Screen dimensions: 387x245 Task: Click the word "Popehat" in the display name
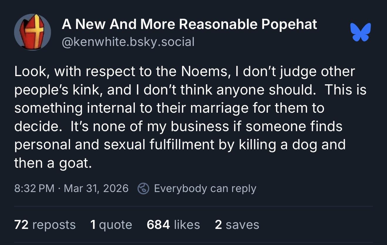(x=289, y=24)
